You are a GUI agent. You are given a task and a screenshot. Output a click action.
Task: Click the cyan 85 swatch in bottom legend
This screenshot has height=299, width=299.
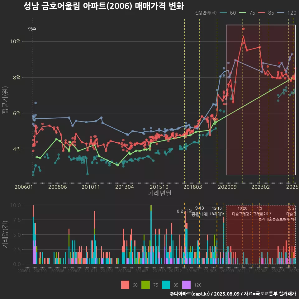pos(166,285)
